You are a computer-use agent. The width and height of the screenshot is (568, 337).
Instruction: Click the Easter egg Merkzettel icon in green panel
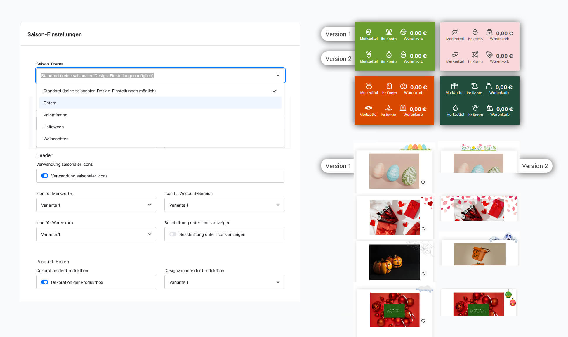[x=369, y=32]
